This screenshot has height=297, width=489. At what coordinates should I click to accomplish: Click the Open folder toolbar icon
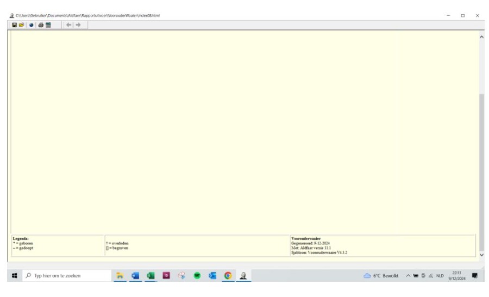click(22, 25)
